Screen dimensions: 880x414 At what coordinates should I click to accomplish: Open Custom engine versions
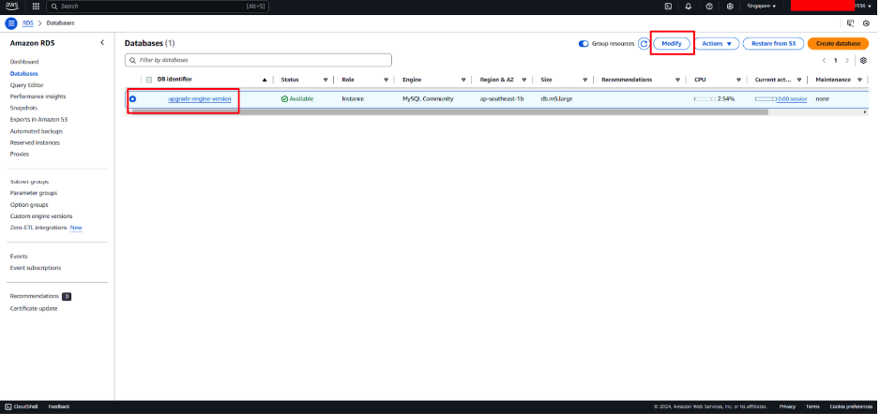point(41,216)
